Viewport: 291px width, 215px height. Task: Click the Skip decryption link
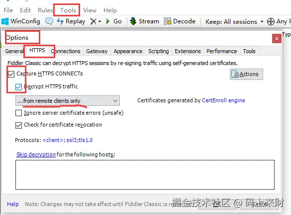click(x=36, y=154)
